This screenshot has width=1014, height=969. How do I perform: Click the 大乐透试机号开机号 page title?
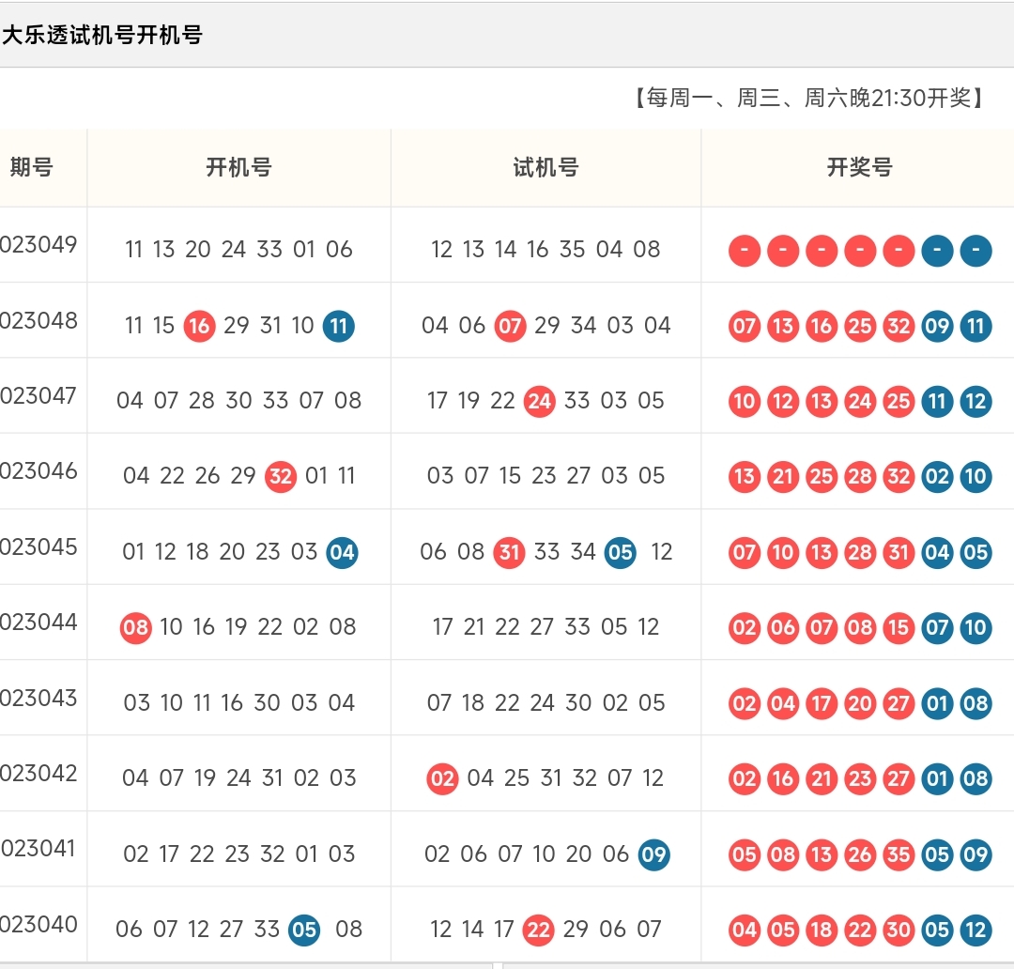(102, 35)
